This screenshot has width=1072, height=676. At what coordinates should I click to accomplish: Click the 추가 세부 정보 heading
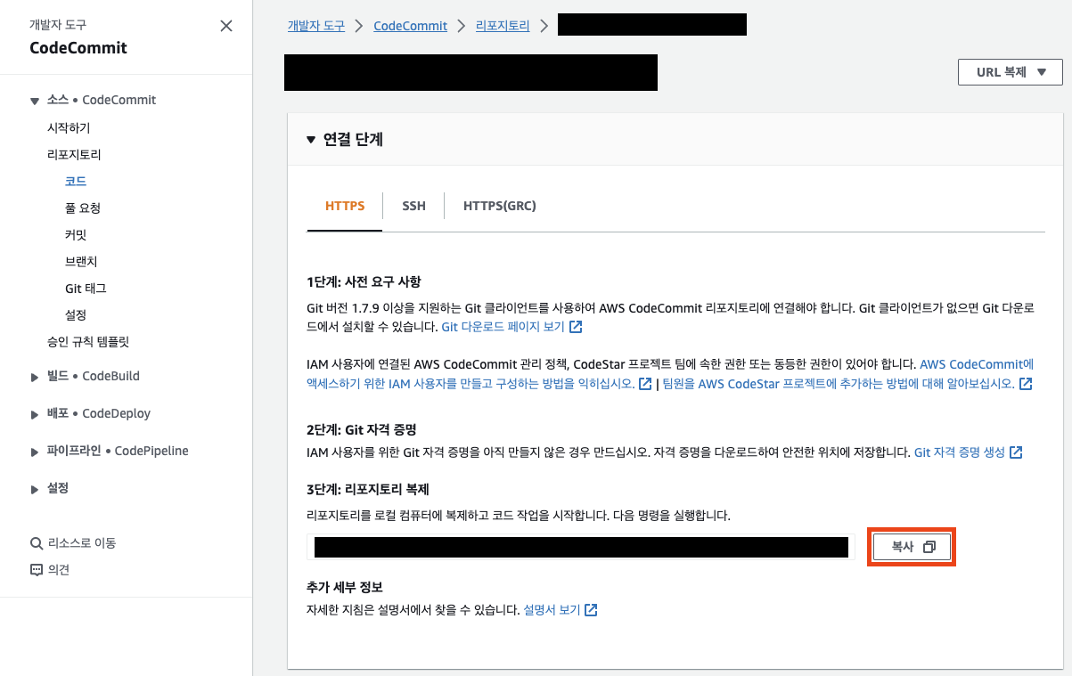344,587
